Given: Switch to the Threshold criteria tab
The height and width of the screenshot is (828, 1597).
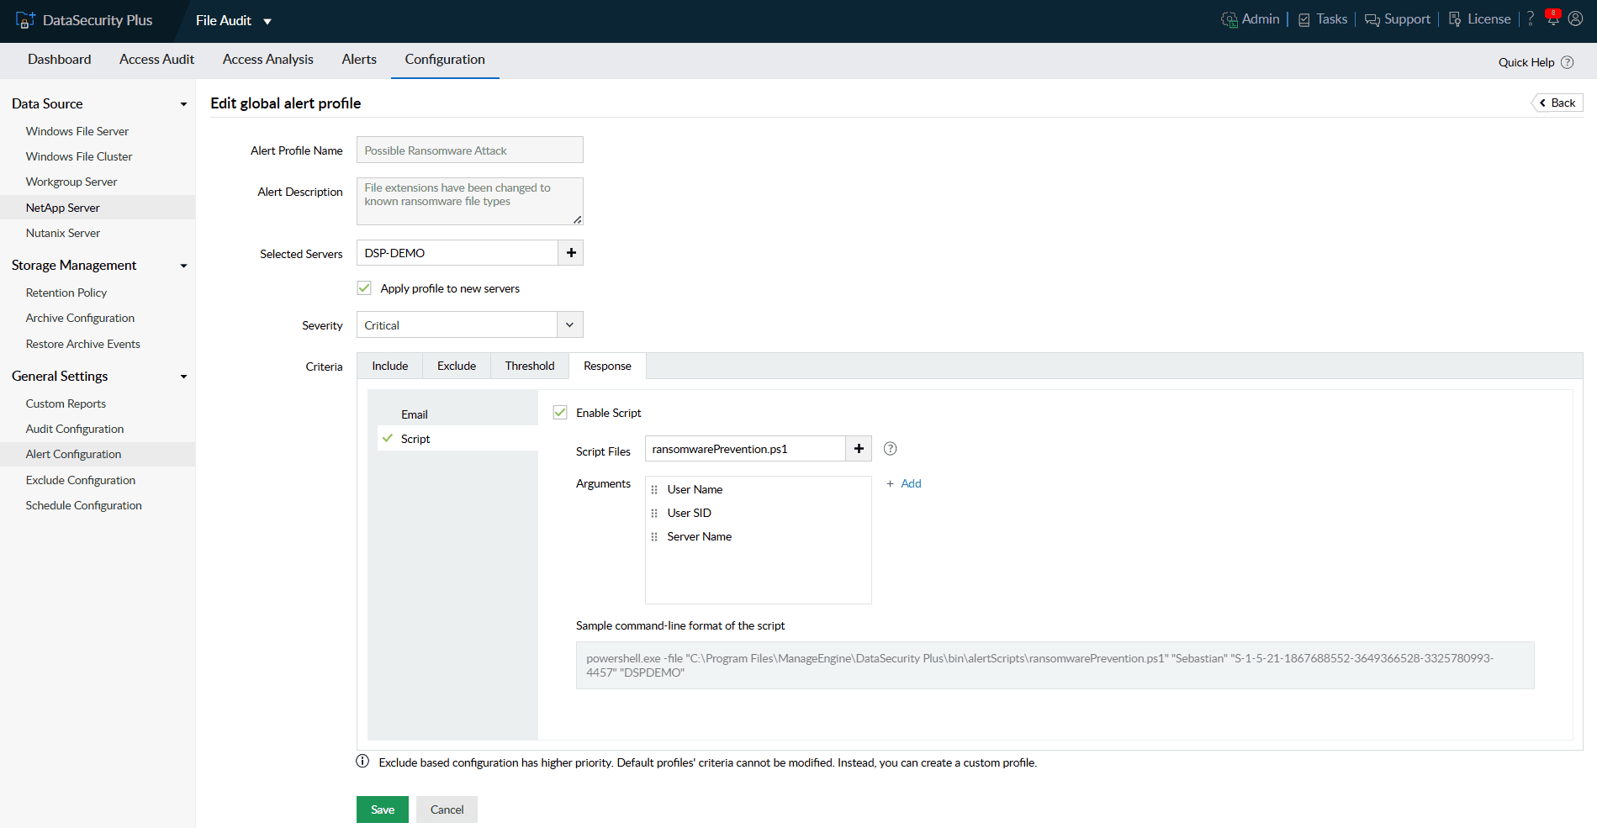Looking at the screenshot, I should pos(530,366).
